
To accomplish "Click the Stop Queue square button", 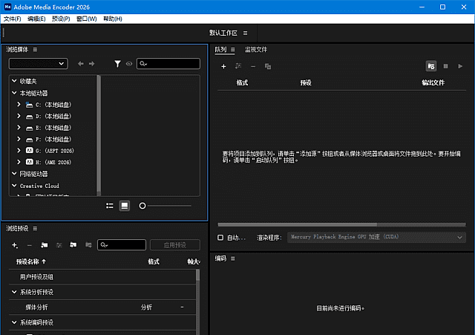I will pyautogui.click(x=445, y=66).
